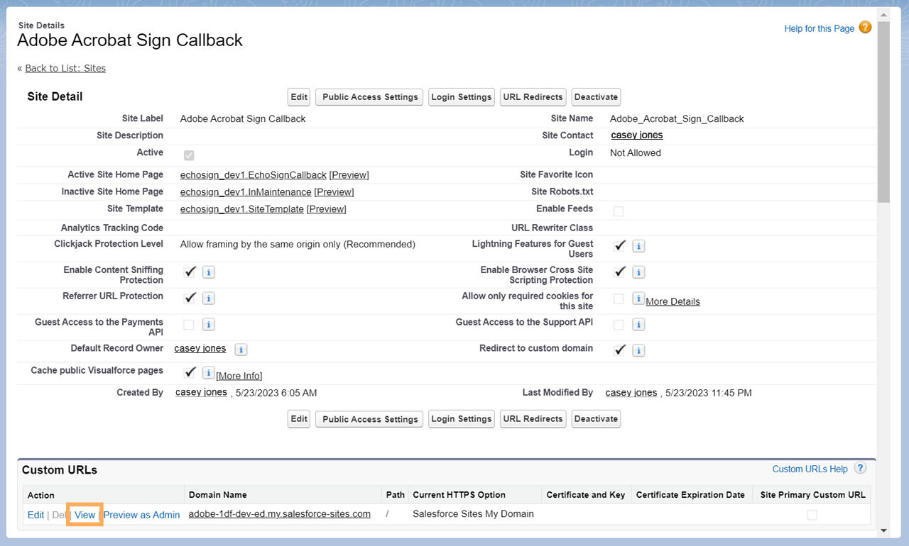Toggle Referrer URL Protection checkmark

pyautogui.click(x=190, y=298)
